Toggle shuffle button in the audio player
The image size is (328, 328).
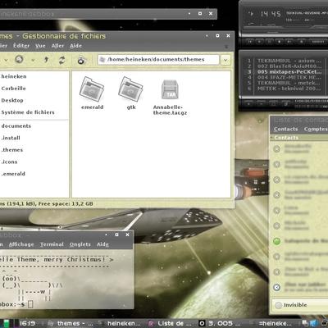318,42
